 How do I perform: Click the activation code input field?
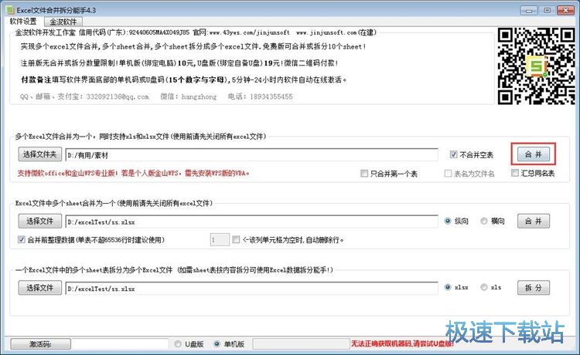120,344
